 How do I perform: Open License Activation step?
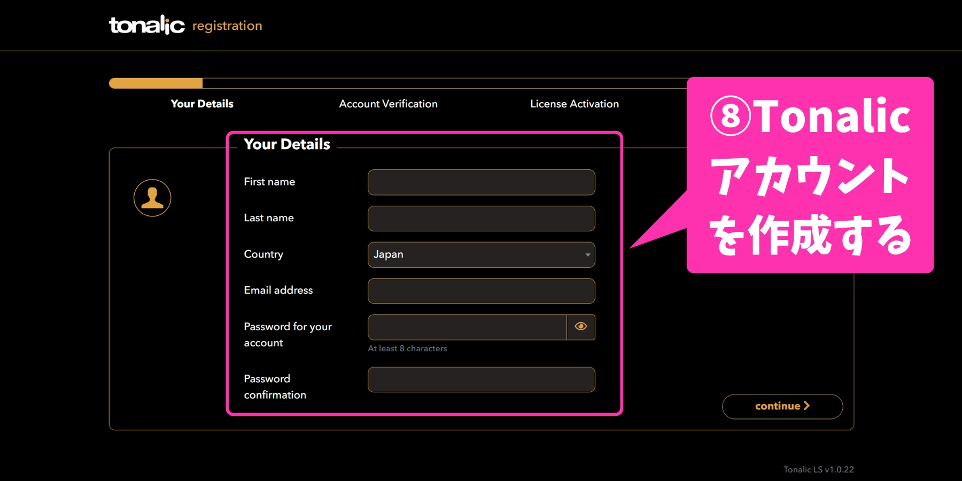point(574,104)
